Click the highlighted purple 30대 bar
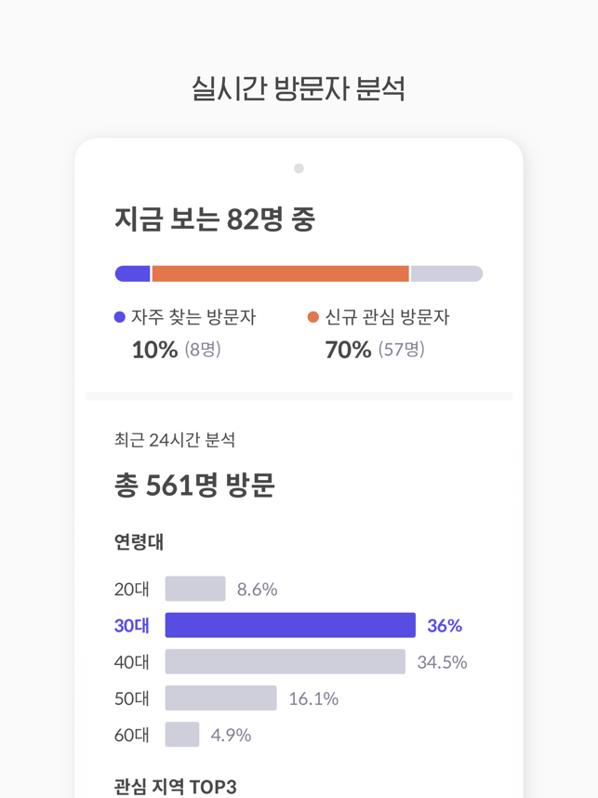This screenshot has height=798, width=598. click(x=290, y=625)
